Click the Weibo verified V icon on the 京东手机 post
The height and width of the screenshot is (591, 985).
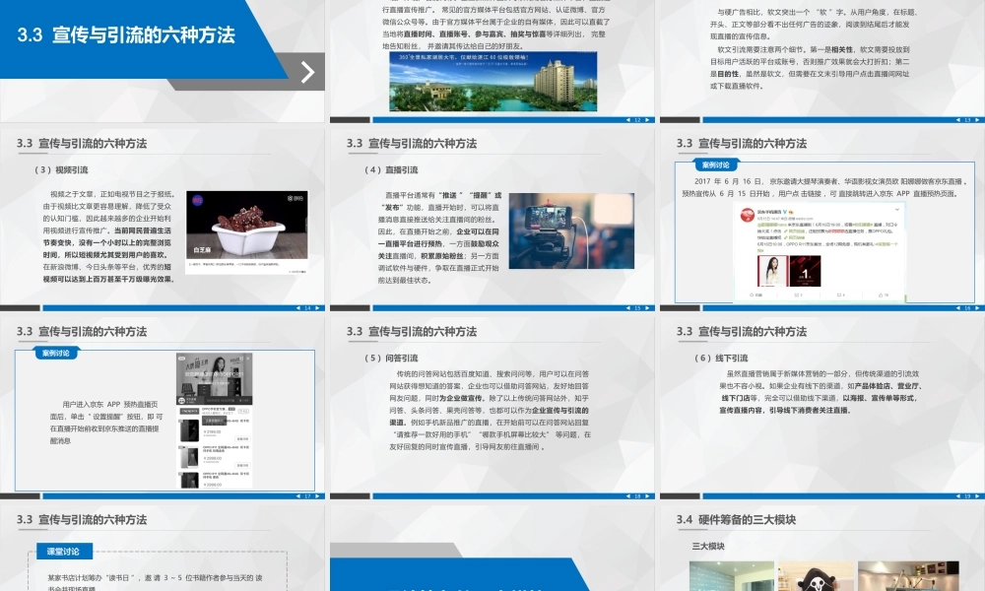(785, 212)
